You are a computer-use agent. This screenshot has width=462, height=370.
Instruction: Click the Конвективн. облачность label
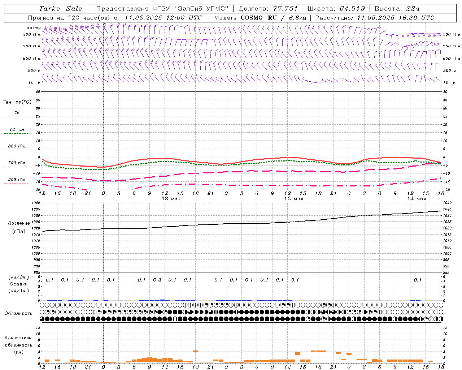(x=18, y=341)
